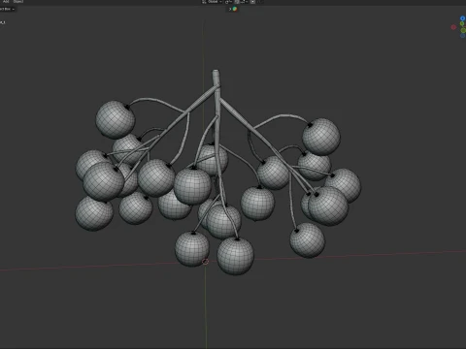The image size is (466, 349).
Task: Click the blue Z axis gizmo circle
Action: click(462, 18)
